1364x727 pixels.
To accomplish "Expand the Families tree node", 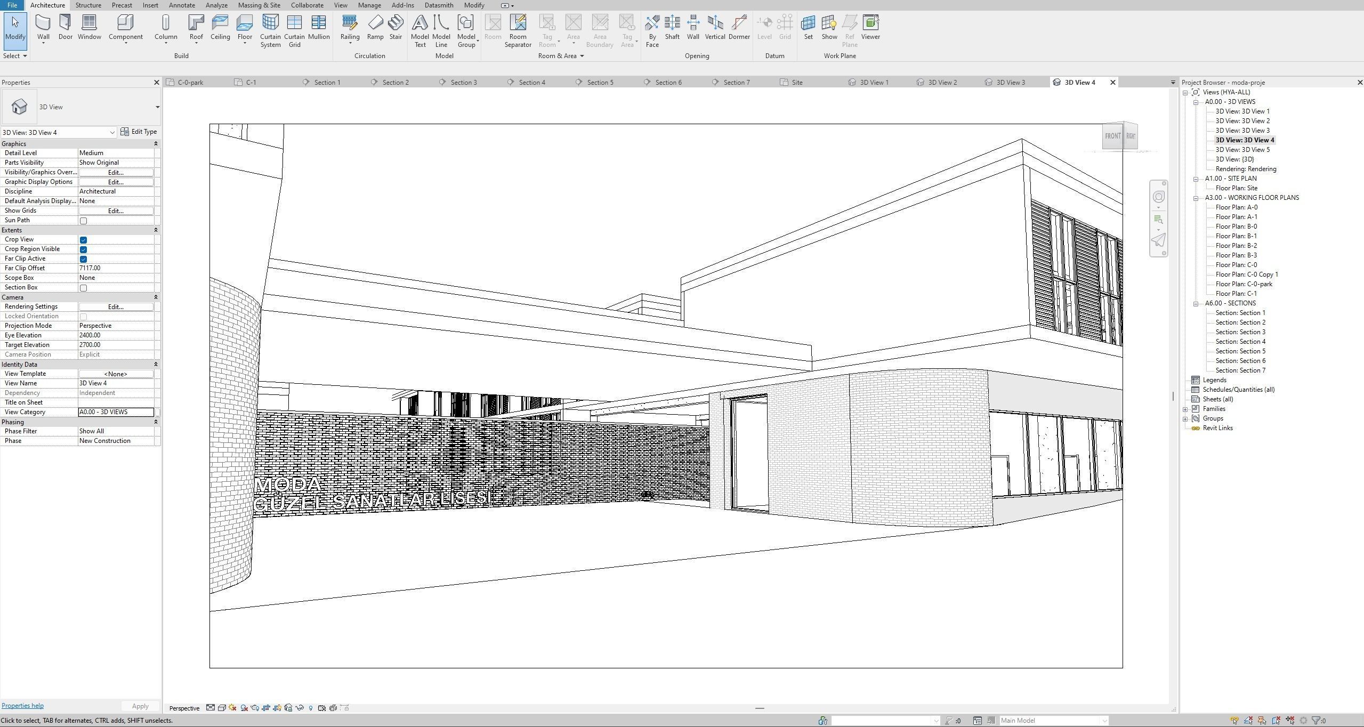I will click(1185, 409).
